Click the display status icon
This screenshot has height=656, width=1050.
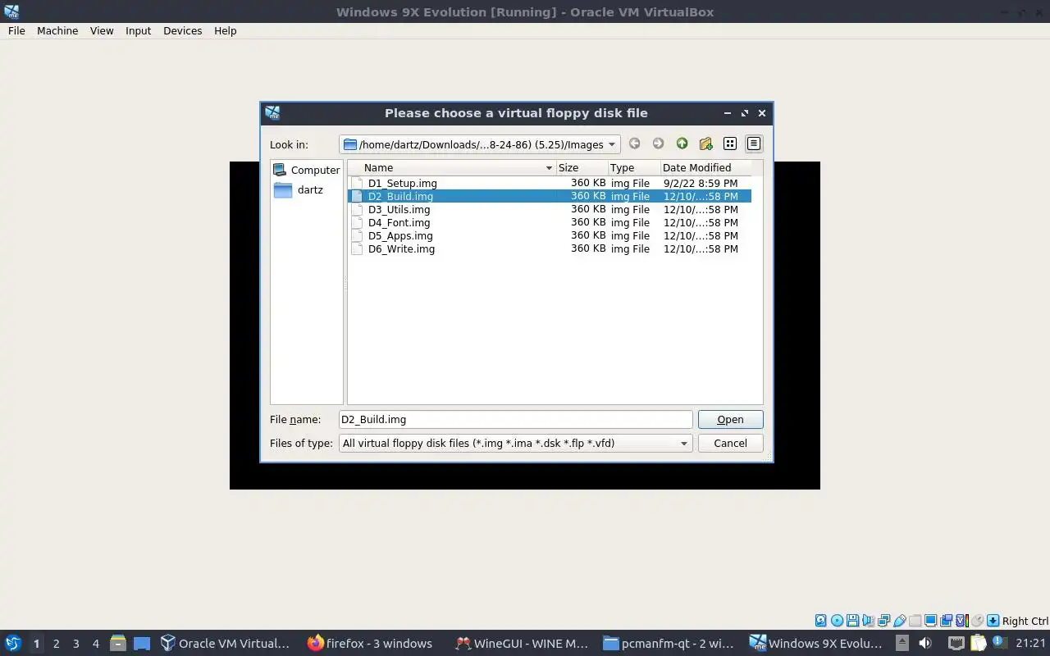[930, 621]
